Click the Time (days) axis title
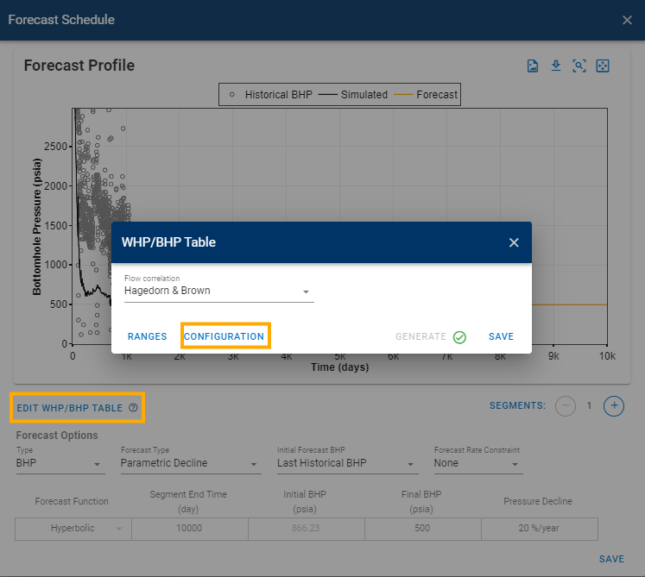 (x=340, y=367)
